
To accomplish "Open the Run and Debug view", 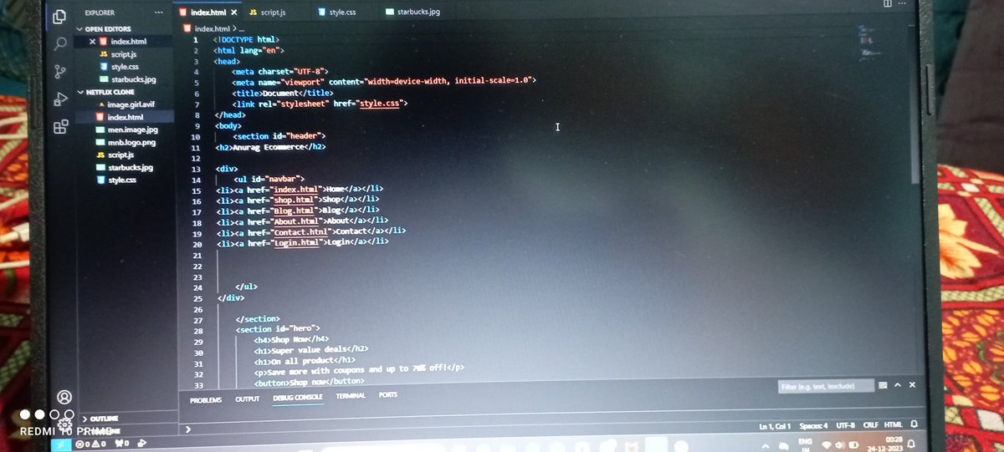I will [60, 99].
